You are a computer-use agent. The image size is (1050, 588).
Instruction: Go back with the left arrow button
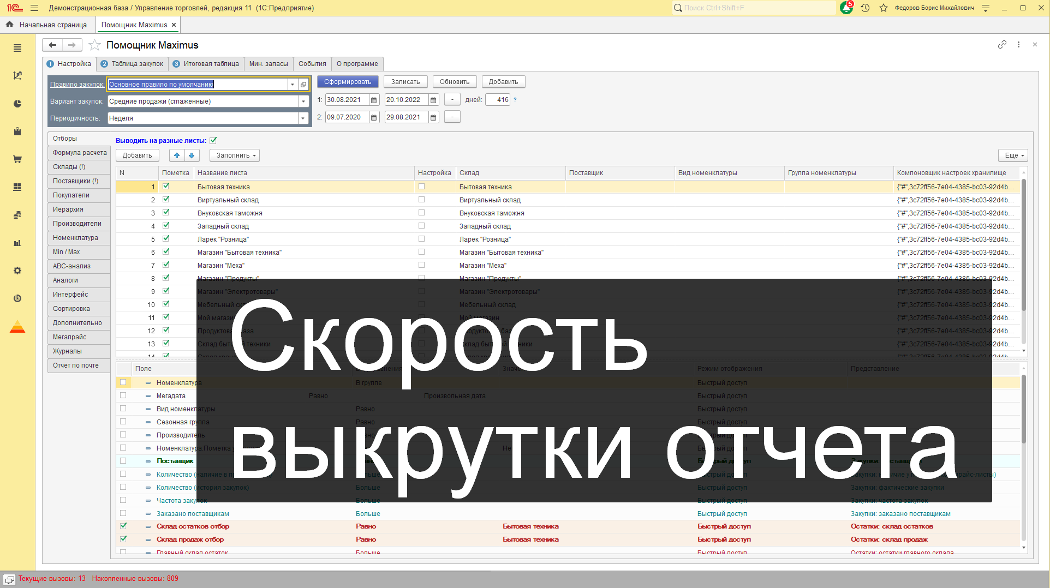click(x=52, y=45)
